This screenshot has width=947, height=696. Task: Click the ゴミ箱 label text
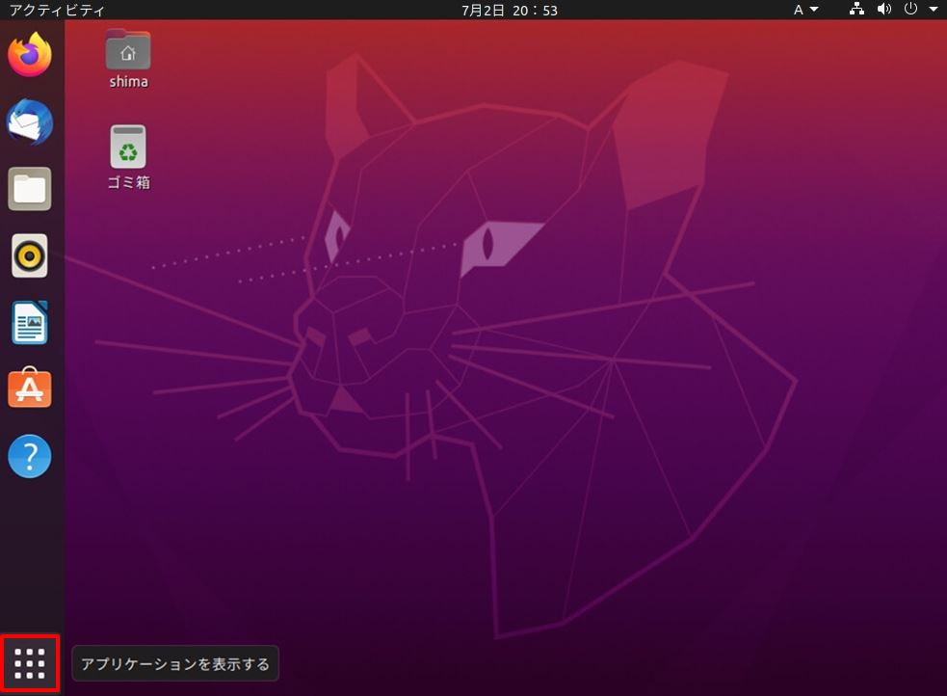(x=129, y=182)
